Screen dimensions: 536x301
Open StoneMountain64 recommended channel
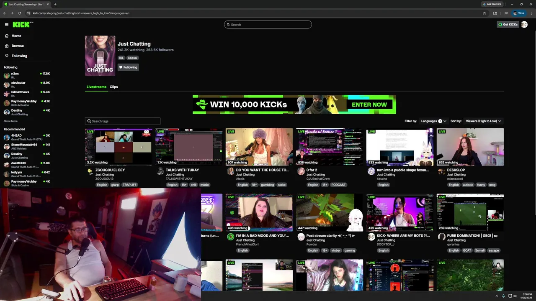pyautogui.click(x=27, y=146)
